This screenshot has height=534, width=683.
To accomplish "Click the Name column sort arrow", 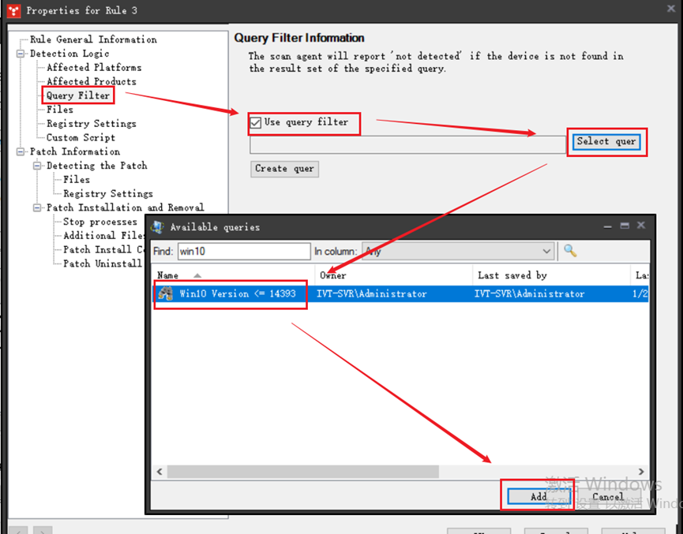I will click(x=197, y=275).
